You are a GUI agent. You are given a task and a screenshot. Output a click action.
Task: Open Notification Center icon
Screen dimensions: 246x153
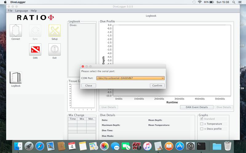pos(240,2)
